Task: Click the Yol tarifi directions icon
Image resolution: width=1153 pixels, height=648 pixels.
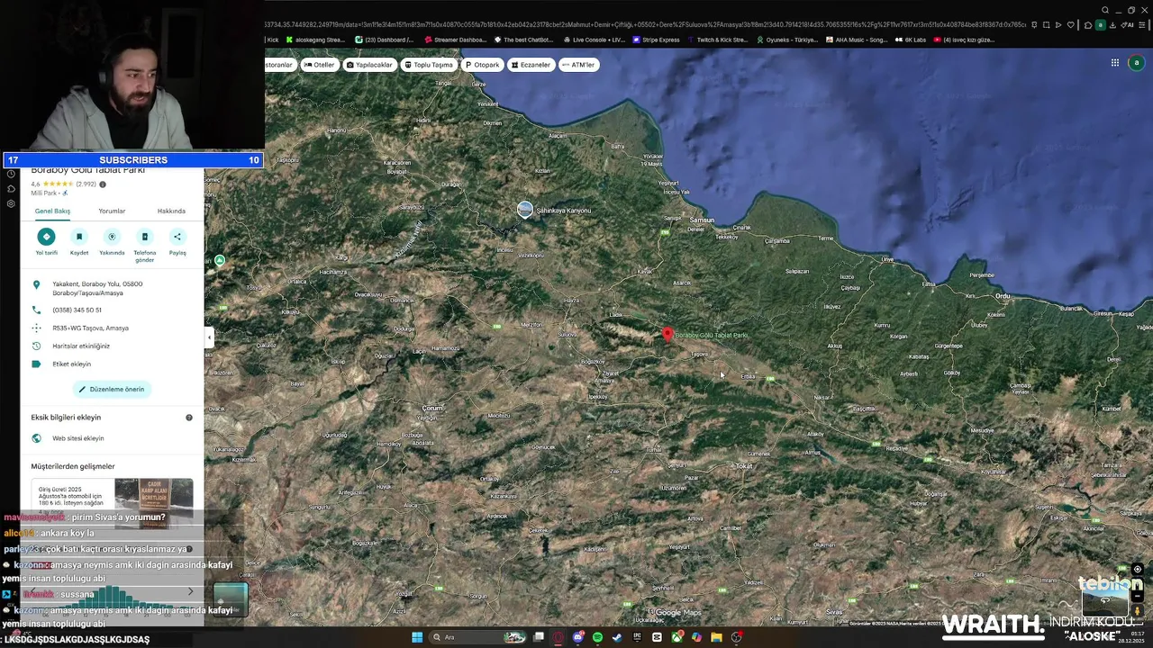Action: 46,237
